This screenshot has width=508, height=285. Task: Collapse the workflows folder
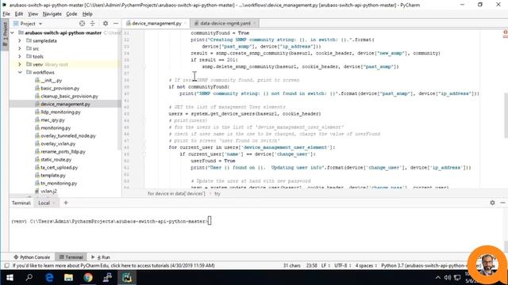(20, 72)
